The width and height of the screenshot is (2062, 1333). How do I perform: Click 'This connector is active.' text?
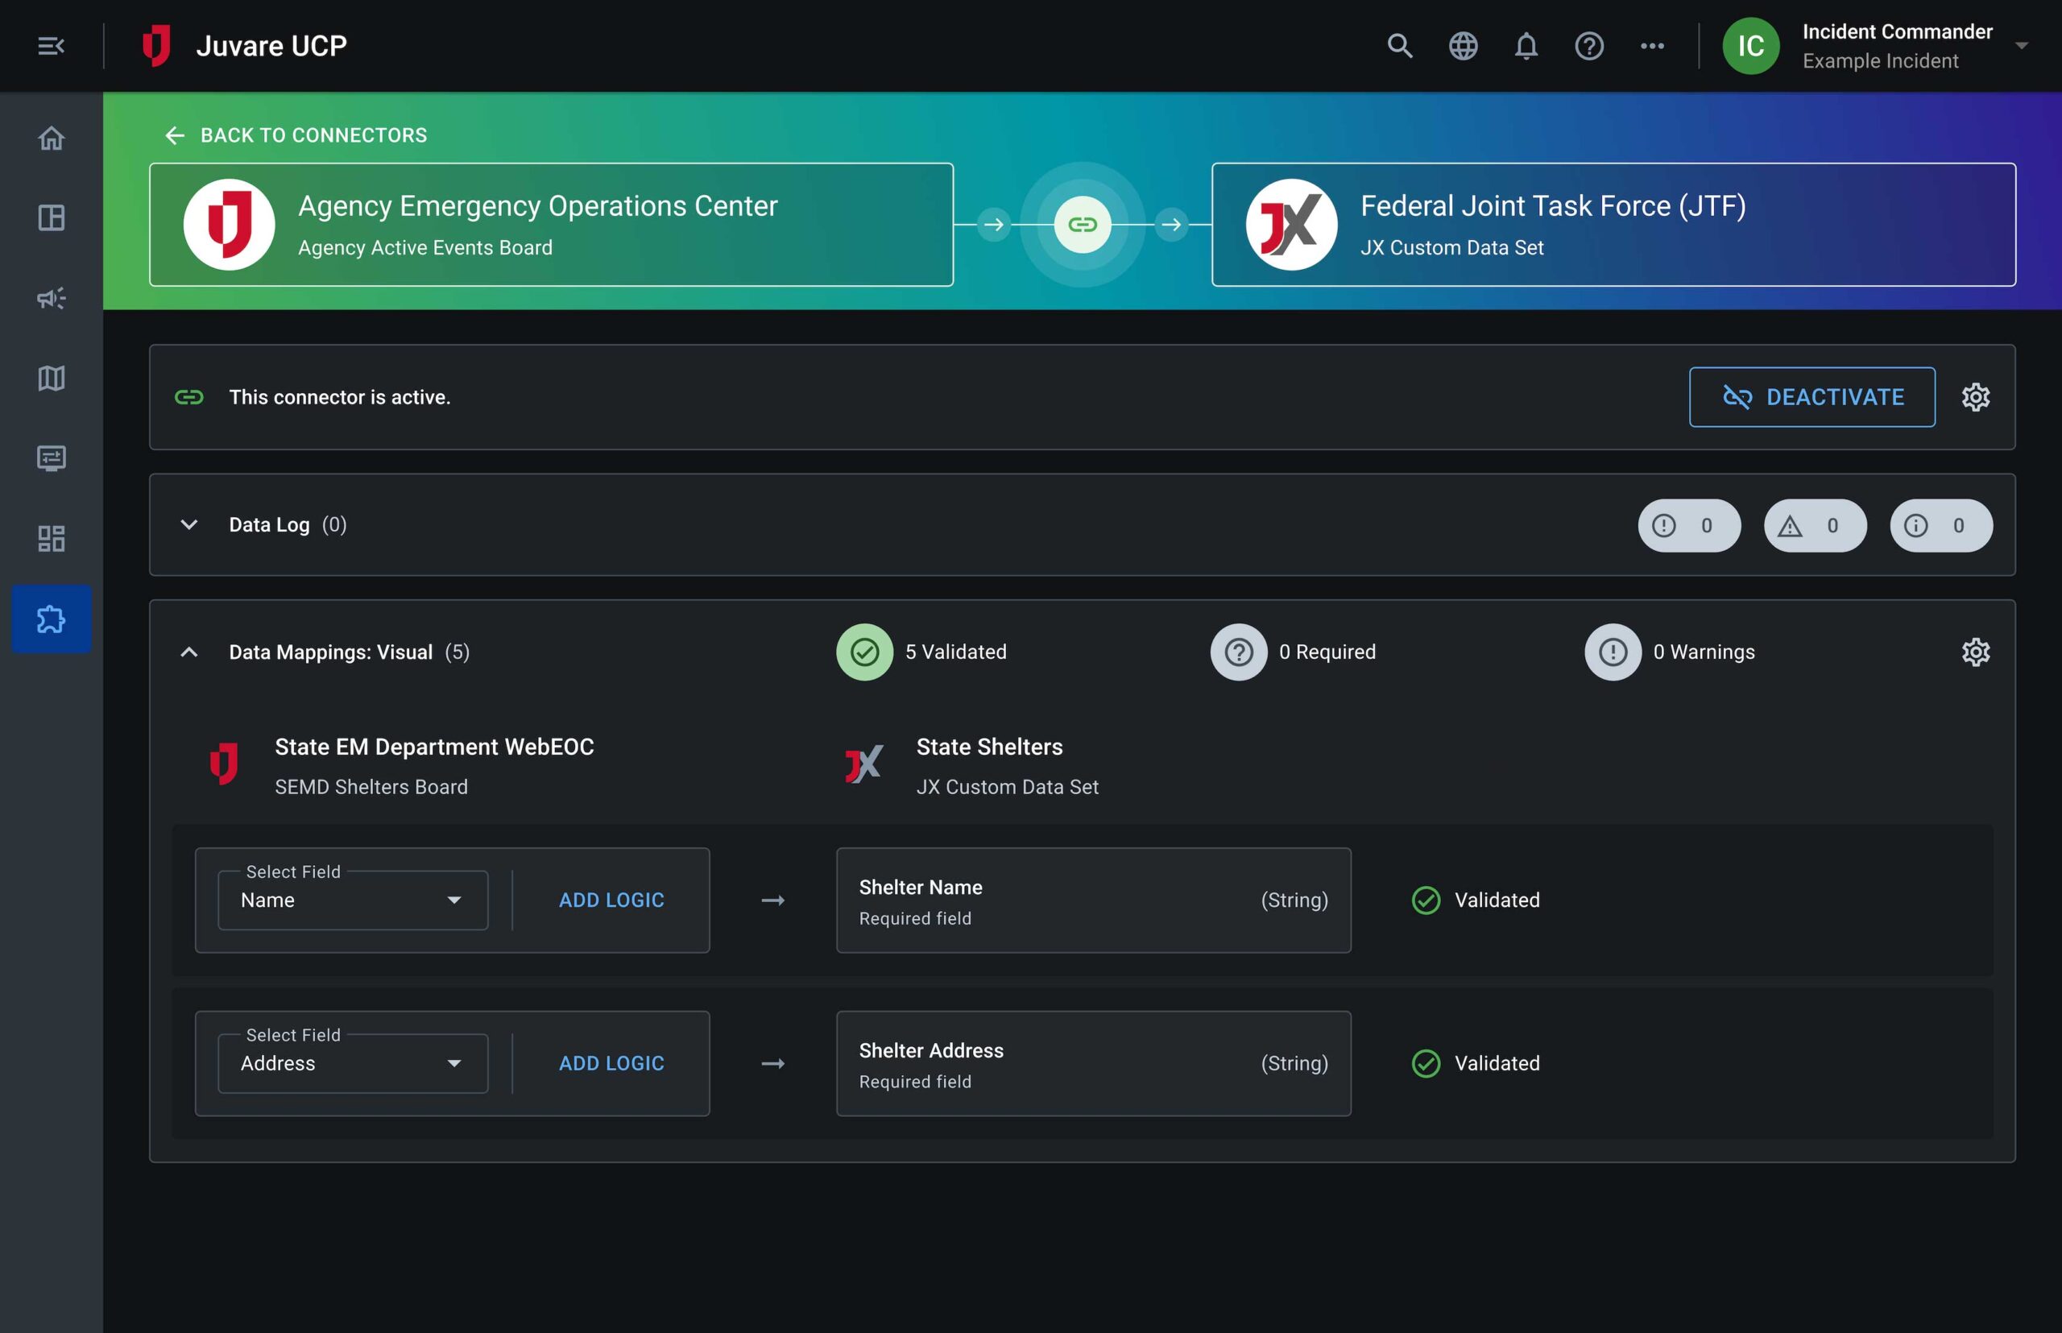(339, 397)
